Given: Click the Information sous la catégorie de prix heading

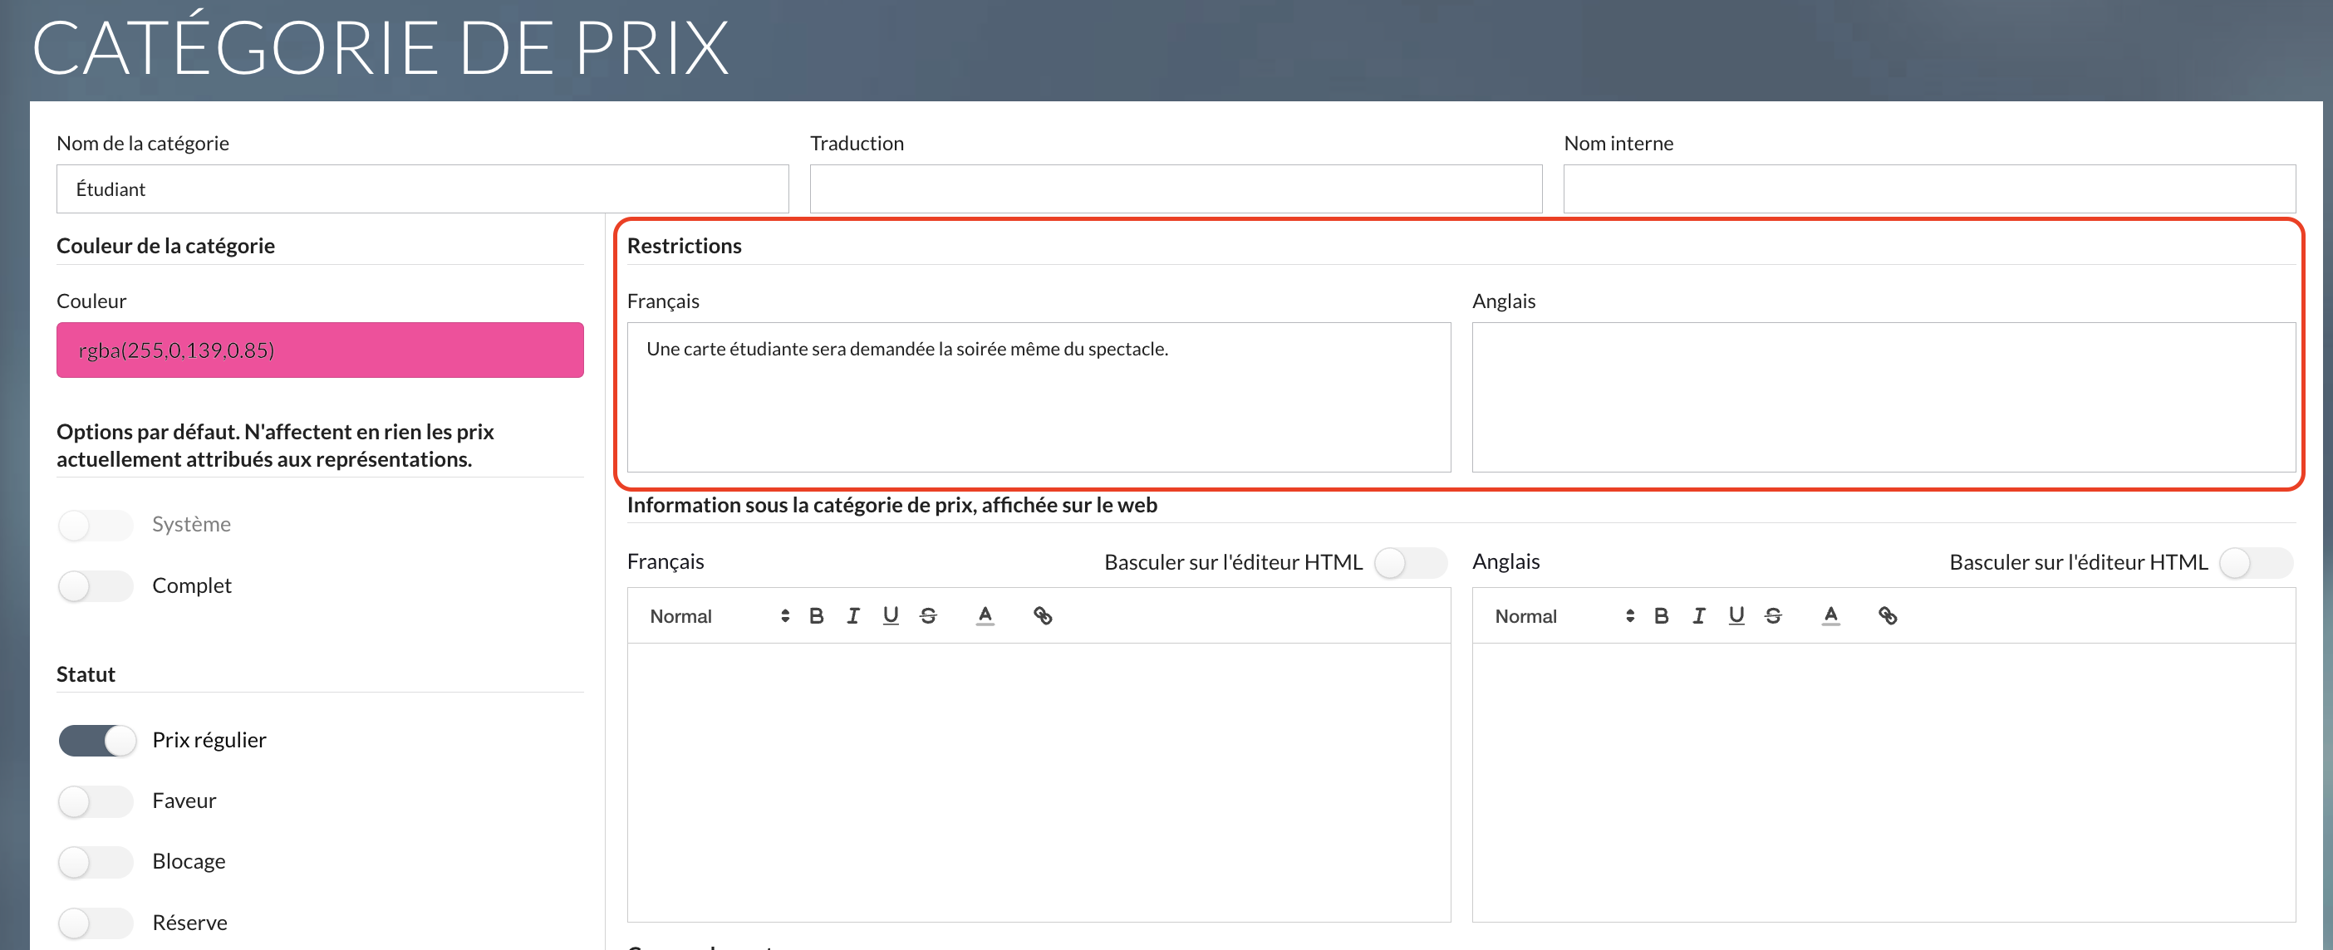Looking at the screenshot, I should [x=892, y=504].
